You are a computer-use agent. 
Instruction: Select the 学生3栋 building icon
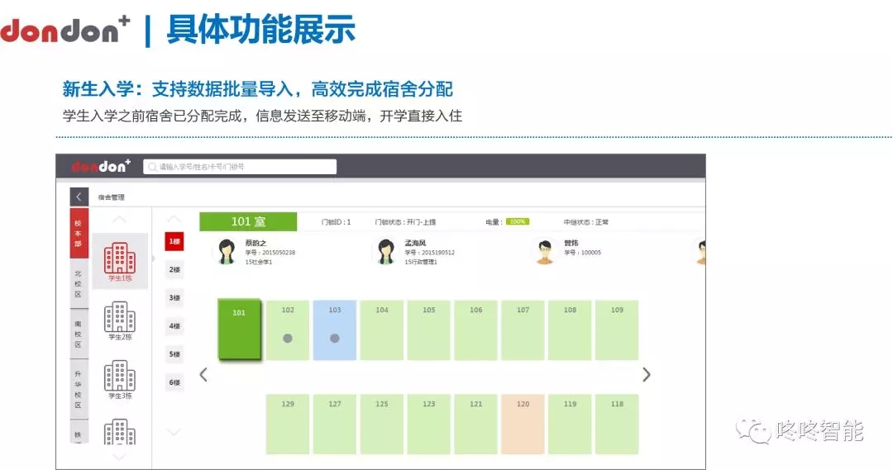click(120, 376)
